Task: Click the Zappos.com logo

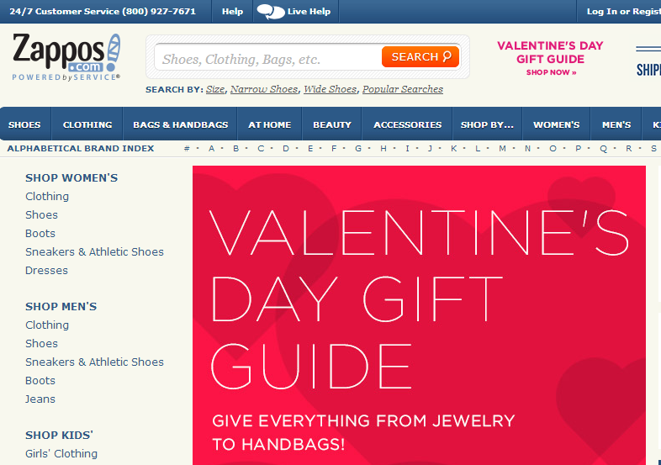Action: click(66, 56)
